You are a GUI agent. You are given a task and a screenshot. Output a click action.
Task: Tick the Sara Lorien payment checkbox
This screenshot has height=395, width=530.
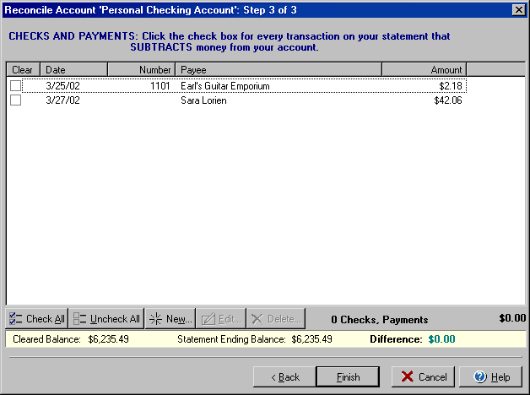(15, 100)
